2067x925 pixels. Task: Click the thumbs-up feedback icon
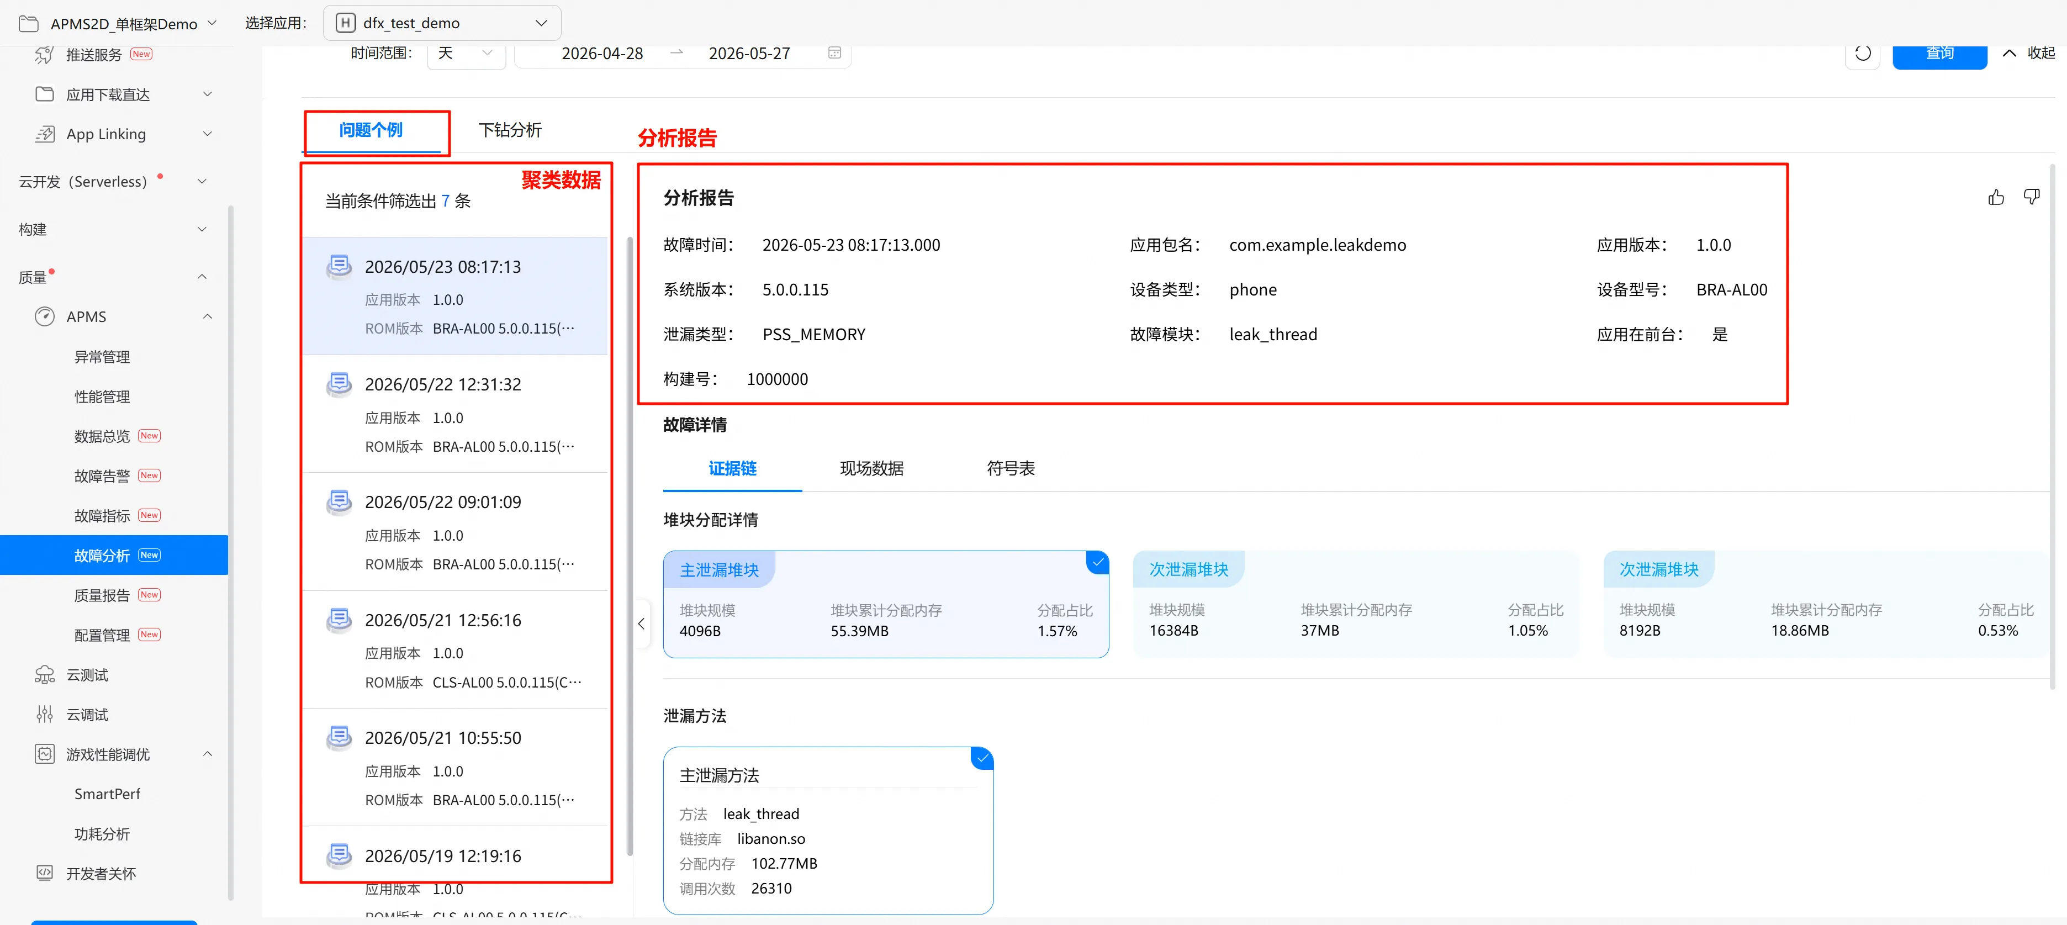pos(1996,197)
